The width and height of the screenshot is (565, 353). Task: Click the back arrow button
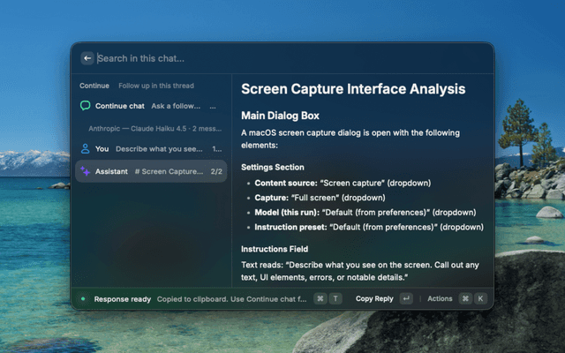point(87,58)
